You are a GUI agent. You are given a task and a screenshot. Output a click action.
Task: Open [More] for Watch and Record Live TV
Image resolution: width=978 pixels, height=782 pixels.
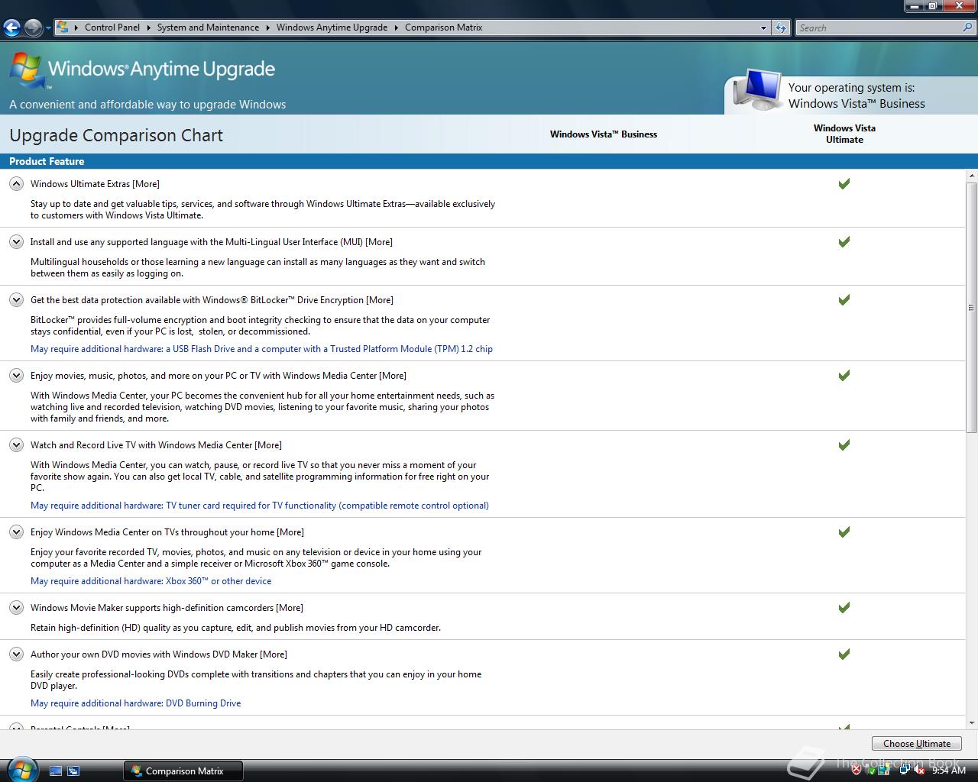(268, 445)
